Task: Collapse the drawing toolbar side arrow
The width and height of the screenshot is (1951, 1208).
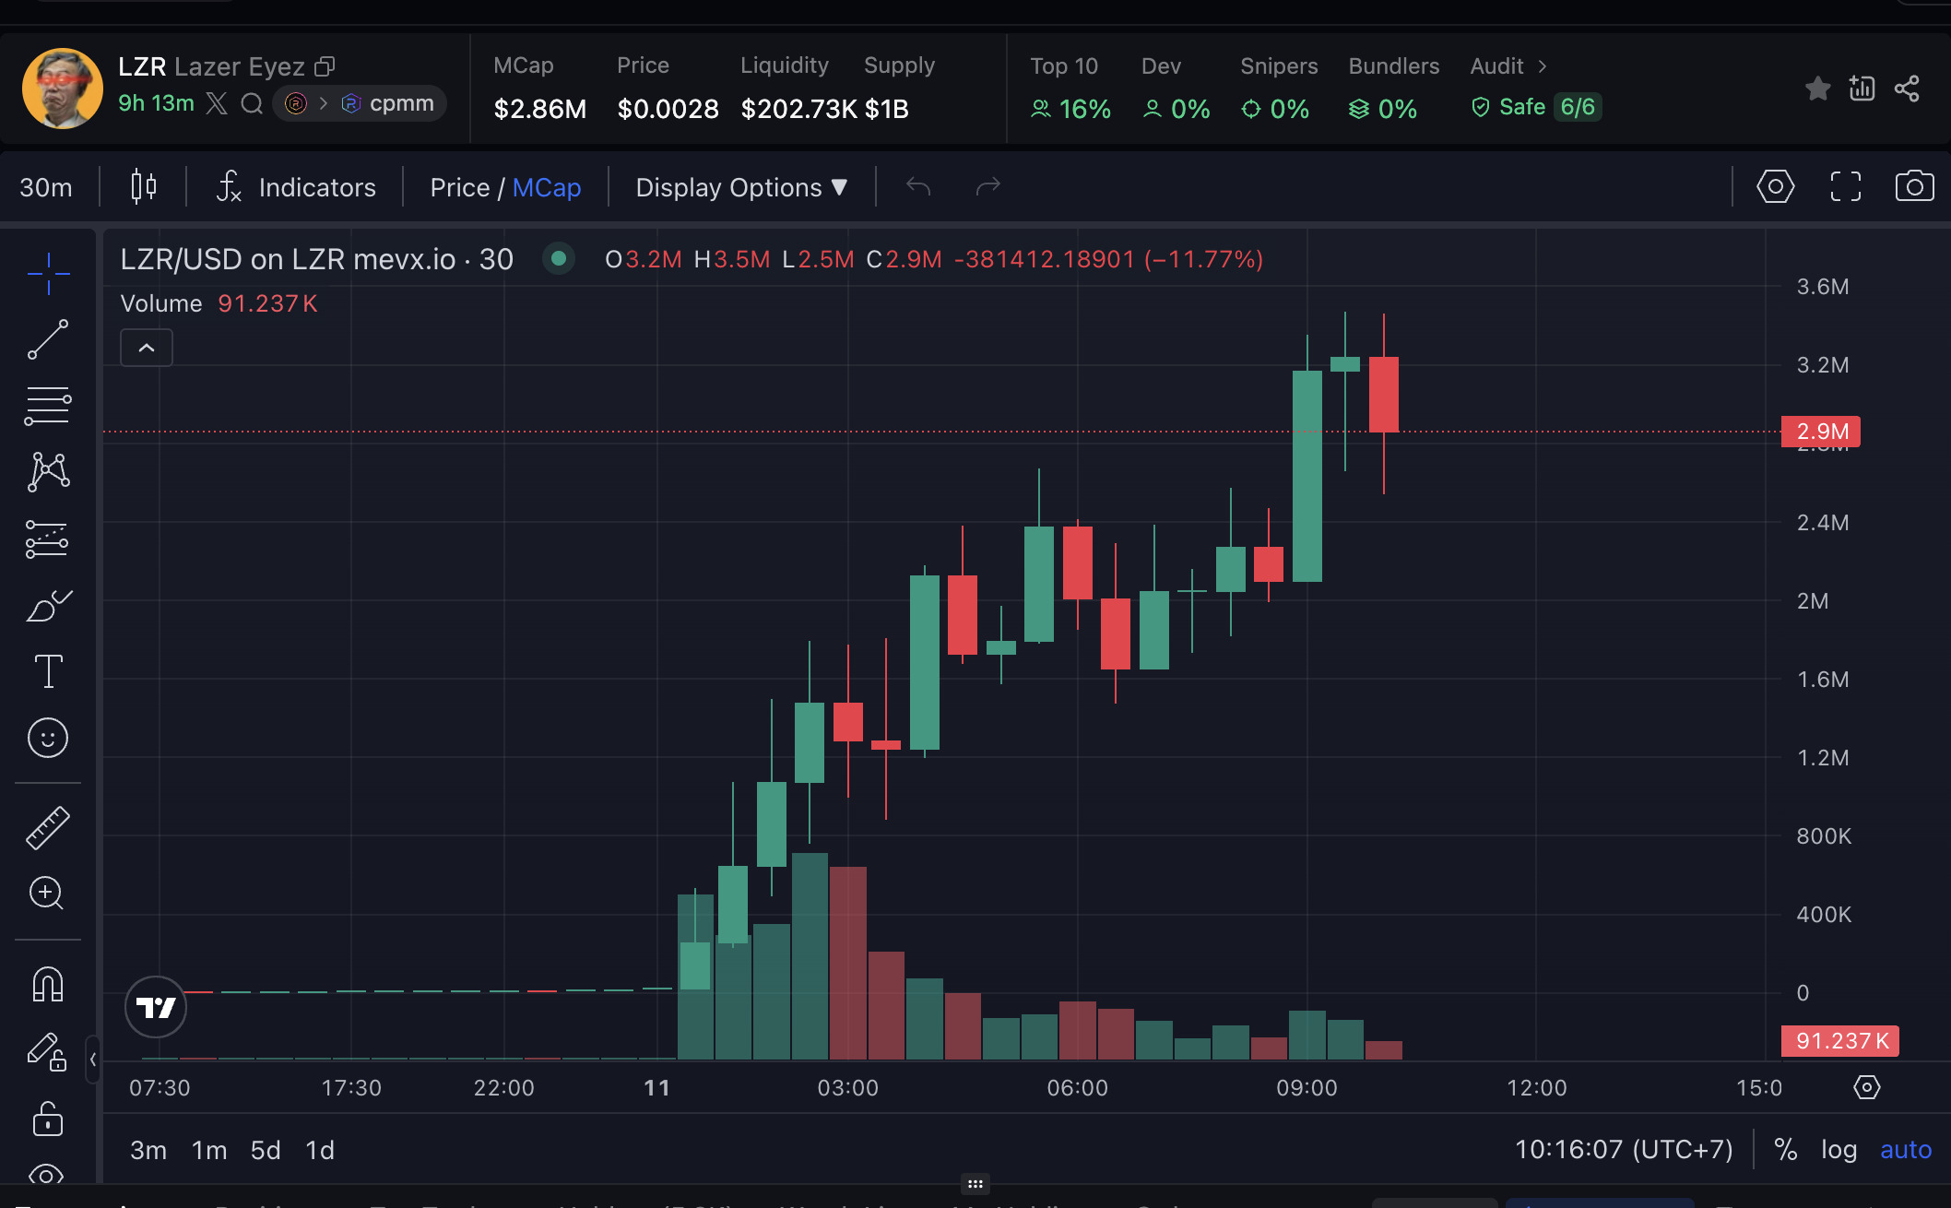Action: coord(92,1060)
